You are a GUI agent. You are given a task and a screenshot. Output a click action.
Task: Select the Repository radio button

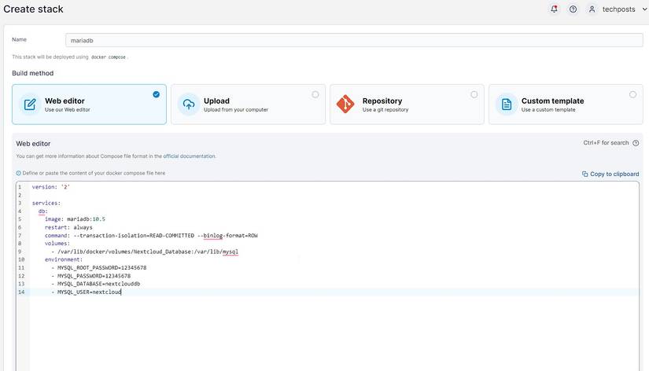(x=474, y=94)
